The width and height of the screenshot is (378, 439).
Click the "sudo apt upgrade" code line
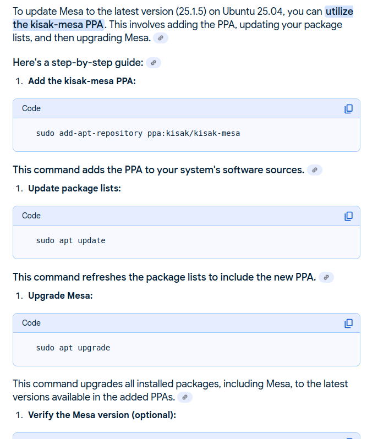(x=73, y=348)
